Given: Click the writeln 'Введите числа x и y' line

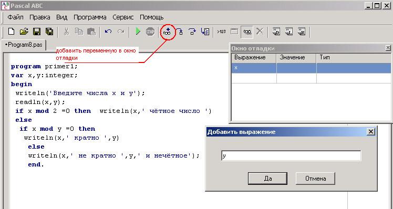Looking at the screenshot, I should (80, 93).
